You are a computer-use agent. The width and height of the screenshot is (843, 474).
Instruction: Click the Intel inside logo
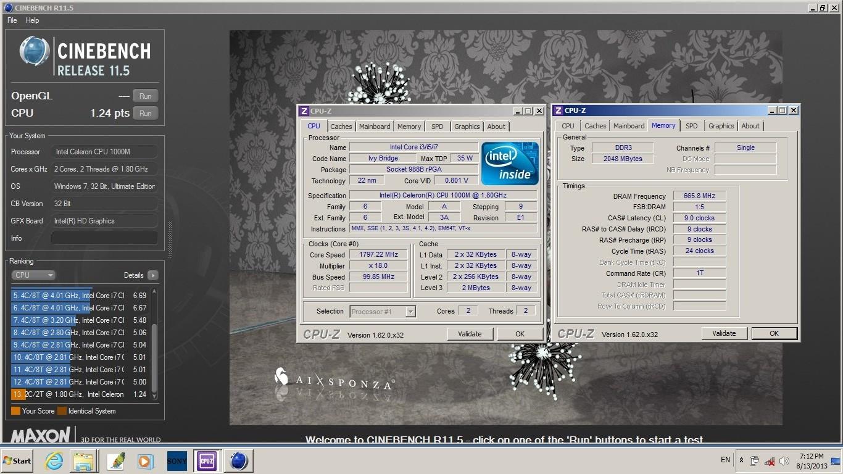tap(510, 164)
